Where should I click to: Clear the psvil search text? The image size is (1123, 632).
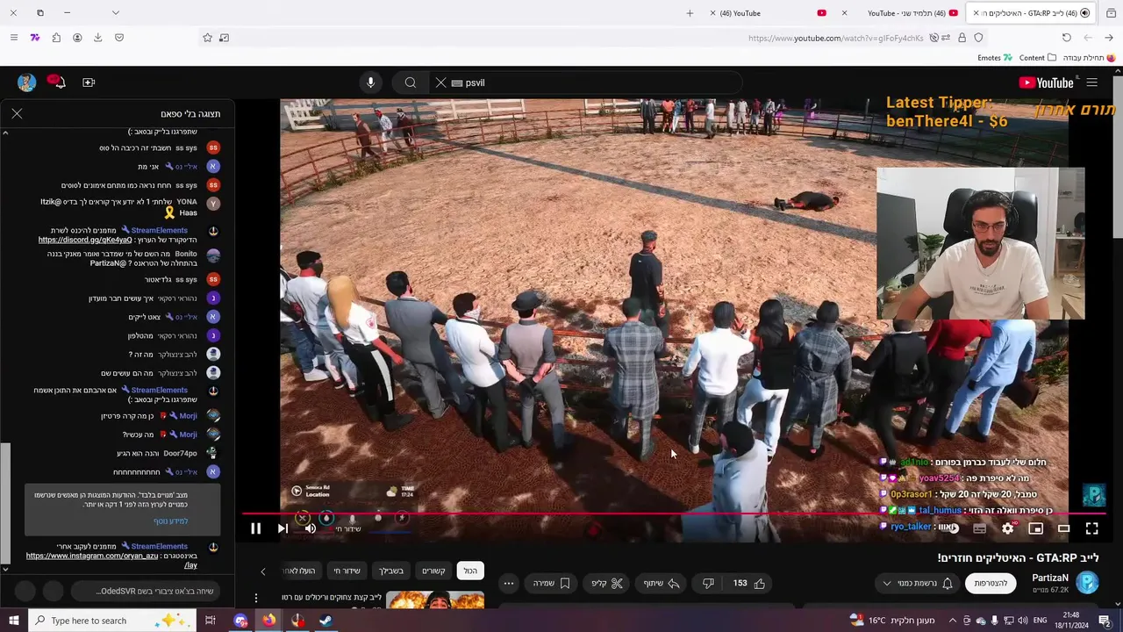[440, 83]
